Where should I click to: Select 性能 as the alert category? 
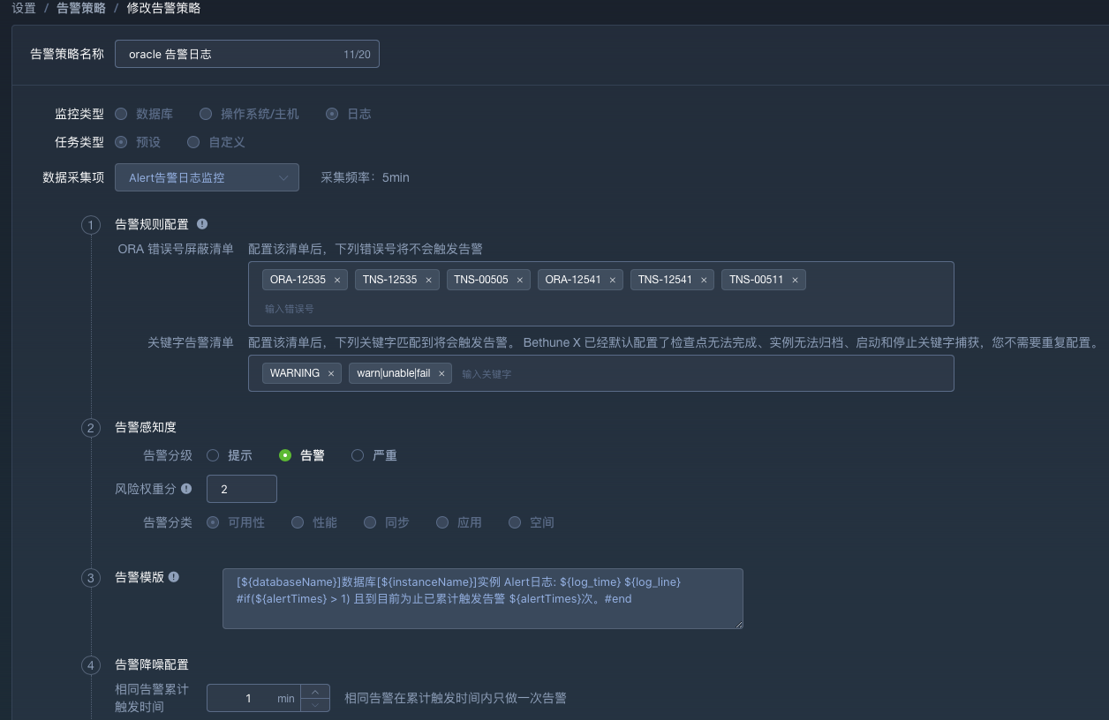click(298, 522)
